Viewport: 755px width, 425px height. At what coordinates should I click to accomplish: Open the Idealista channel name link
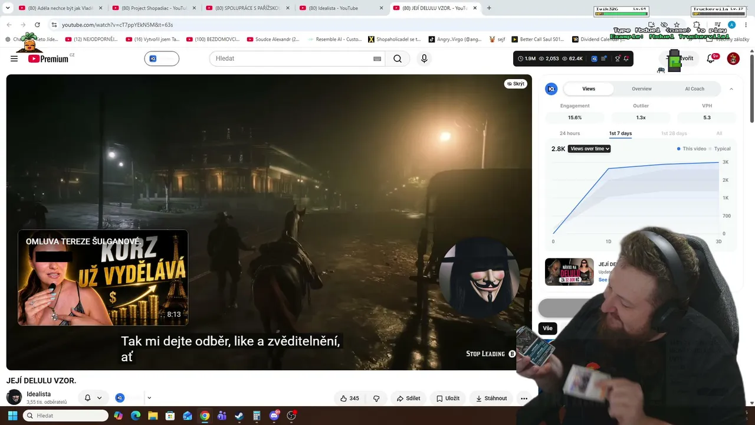pos(38,394)
